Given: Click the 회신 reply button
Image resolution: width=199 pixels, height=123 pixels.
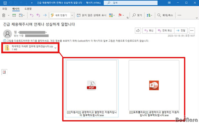Looking at the screenshot, I should [x=149, y=31].
